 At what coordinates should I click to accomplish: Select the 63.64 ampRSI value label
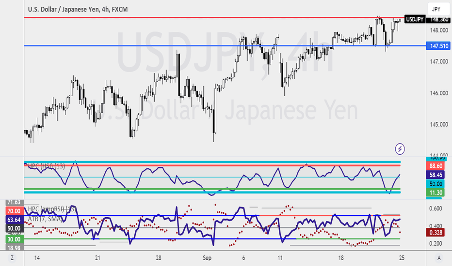click(x=14, y=220)
